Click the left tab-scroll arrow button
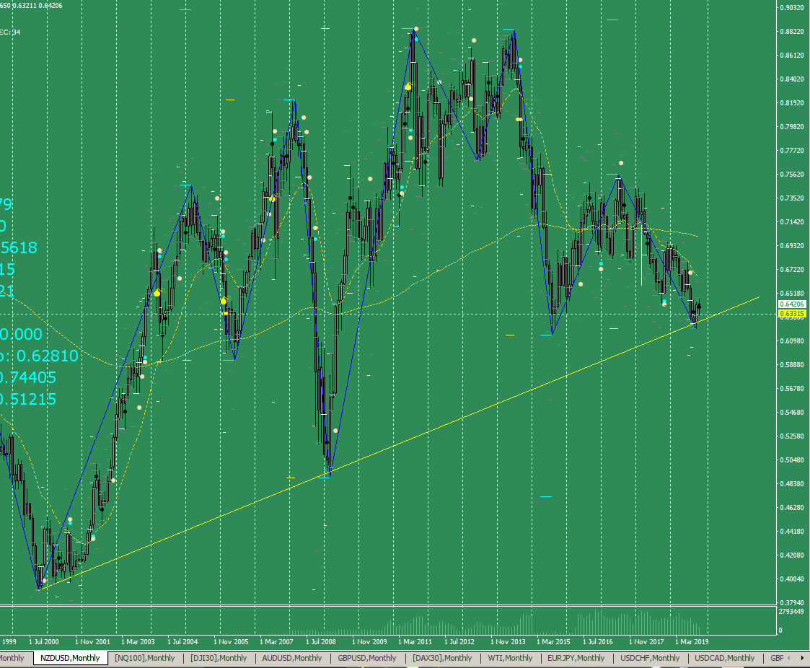This screenshot has width=810, height=668. 789,658
